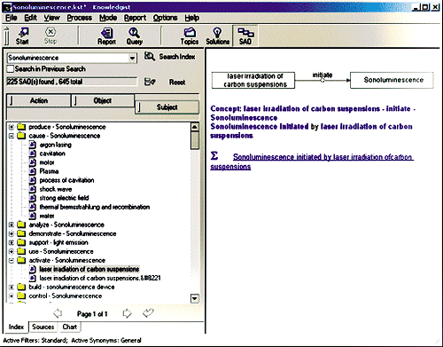Viewport: 443px width, 347px height.
Task: Click the Action column button
Action: click(x=39, y=100)
